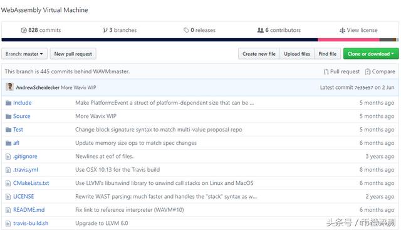
Task: Open the README.md file name link
Action: pyautogui.click(x=29, y=210)
